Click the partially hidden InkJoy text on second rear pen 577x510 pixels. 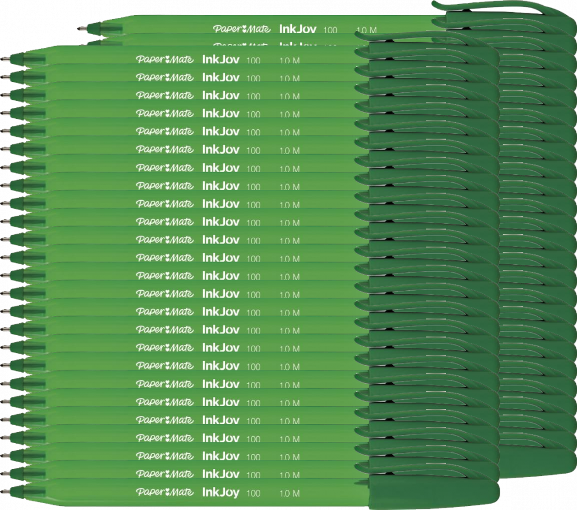tap(297, 46)
